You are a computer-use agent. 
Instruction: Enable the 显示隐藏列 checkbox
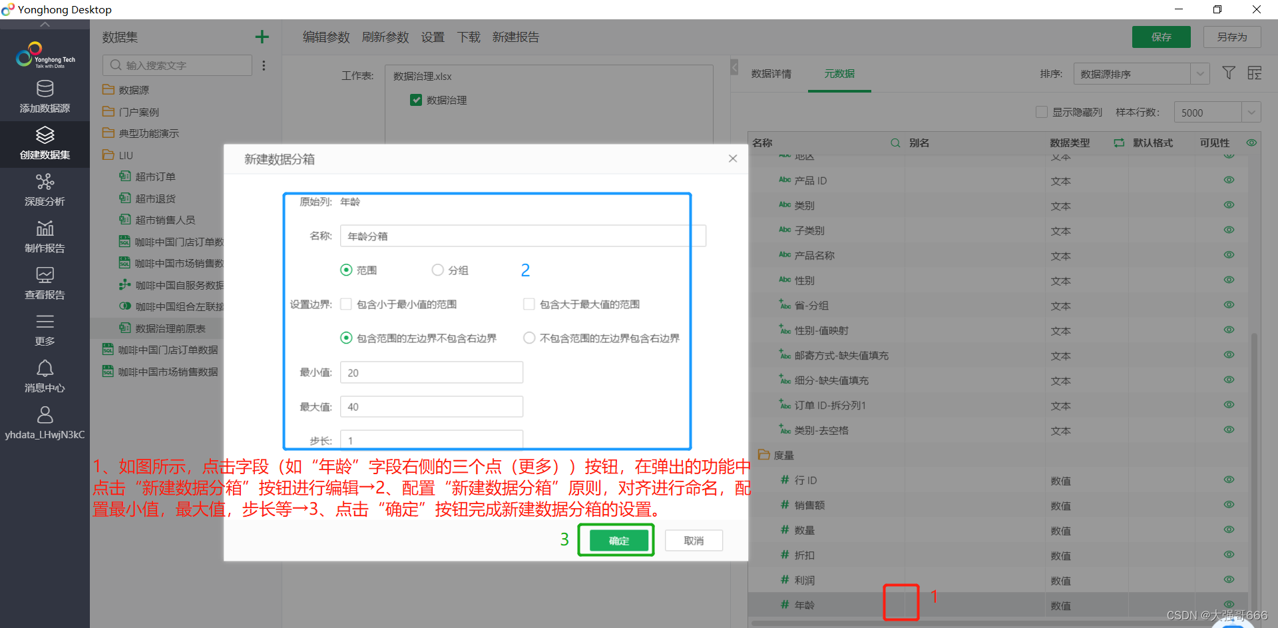click(x=1042, y=112)
